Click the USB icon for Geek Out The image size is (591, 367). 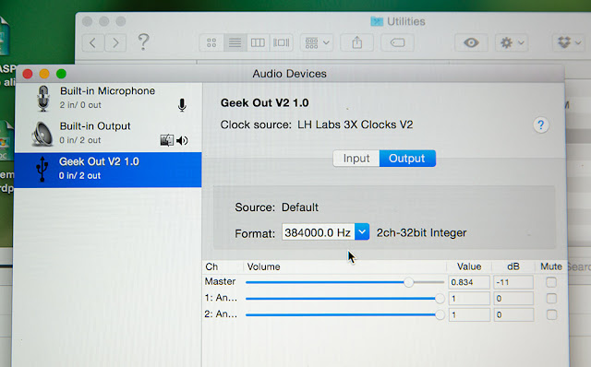pos(42,169)
